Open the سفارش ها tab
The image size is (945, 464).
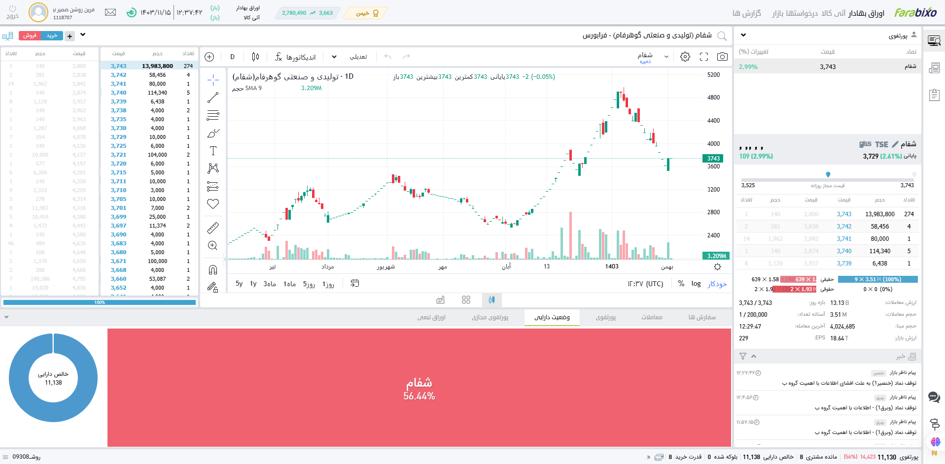pyautogui.click(x=702, y=317)
